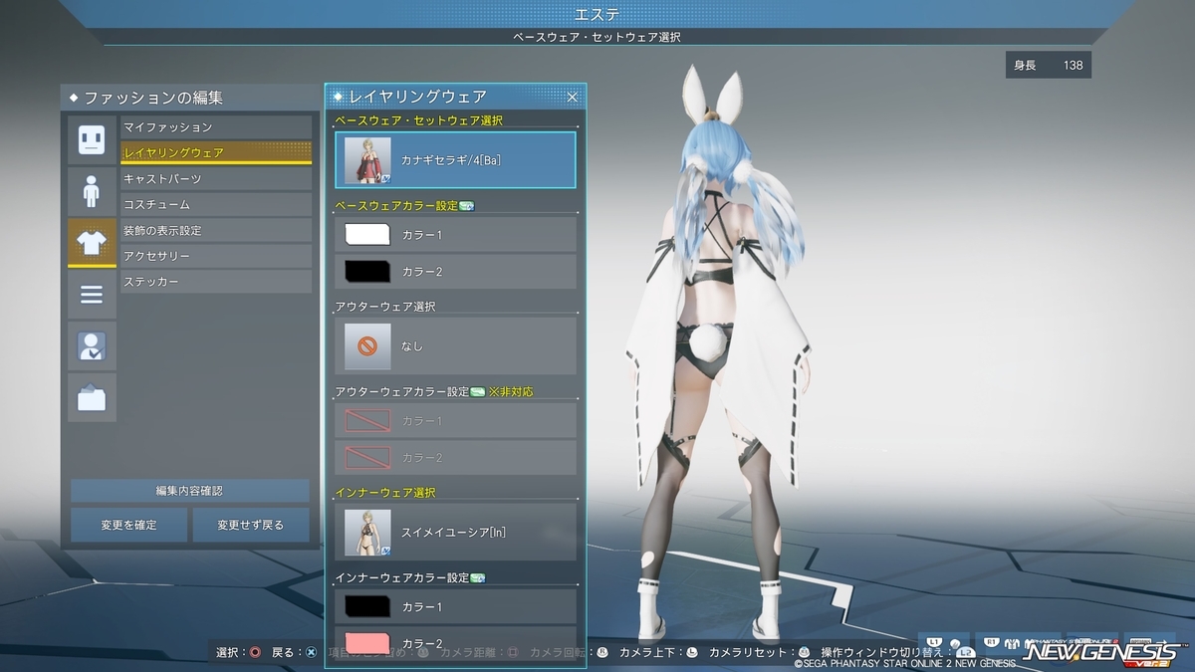Click インナーウェア選択 section heading
Image resolution: width=1195 pixels, height=672 pixels.
(384, 493)
